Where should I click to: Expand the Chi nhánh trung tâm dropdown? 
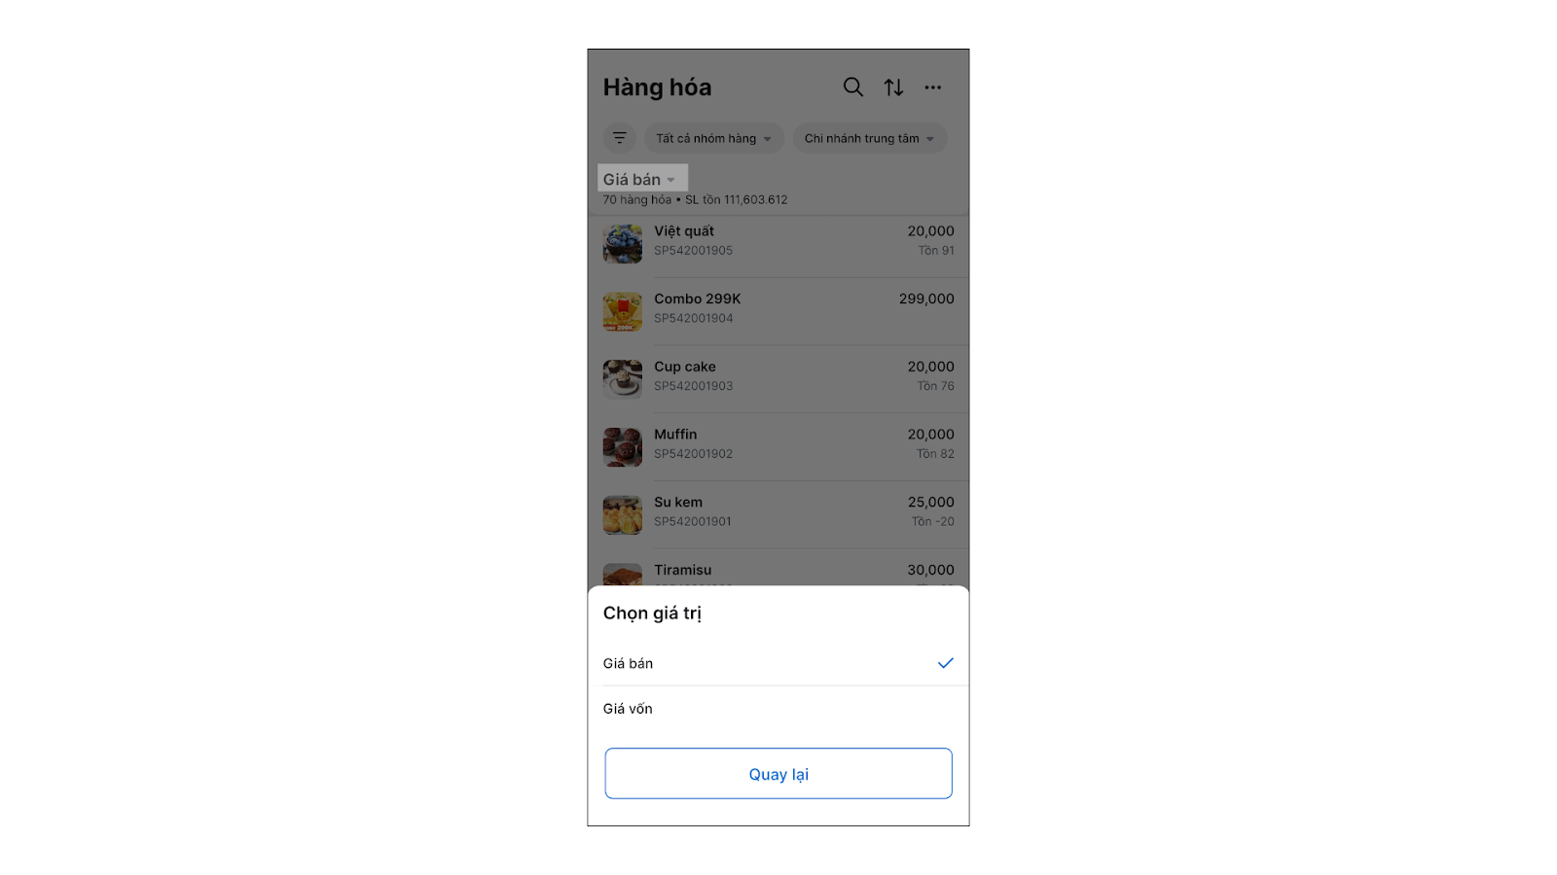point(870,138)
